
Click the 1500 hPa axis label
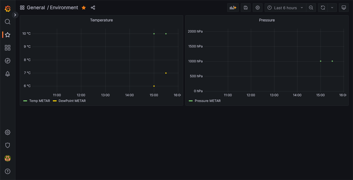click(195, 46)
